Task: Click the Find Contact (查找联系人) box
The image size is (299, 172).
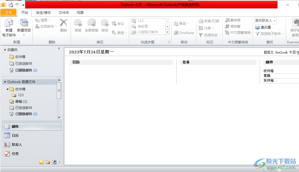Action: point(265,21)
